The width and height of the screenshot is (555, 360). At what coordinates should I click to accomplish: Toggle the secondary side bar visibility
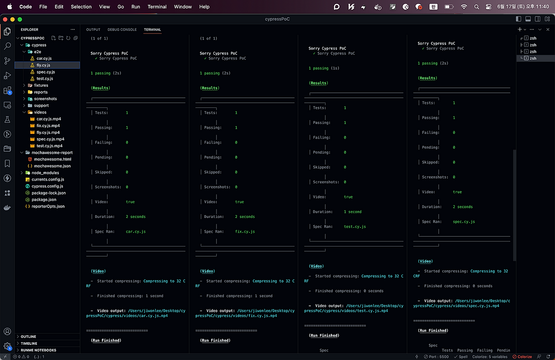(538, 19)
